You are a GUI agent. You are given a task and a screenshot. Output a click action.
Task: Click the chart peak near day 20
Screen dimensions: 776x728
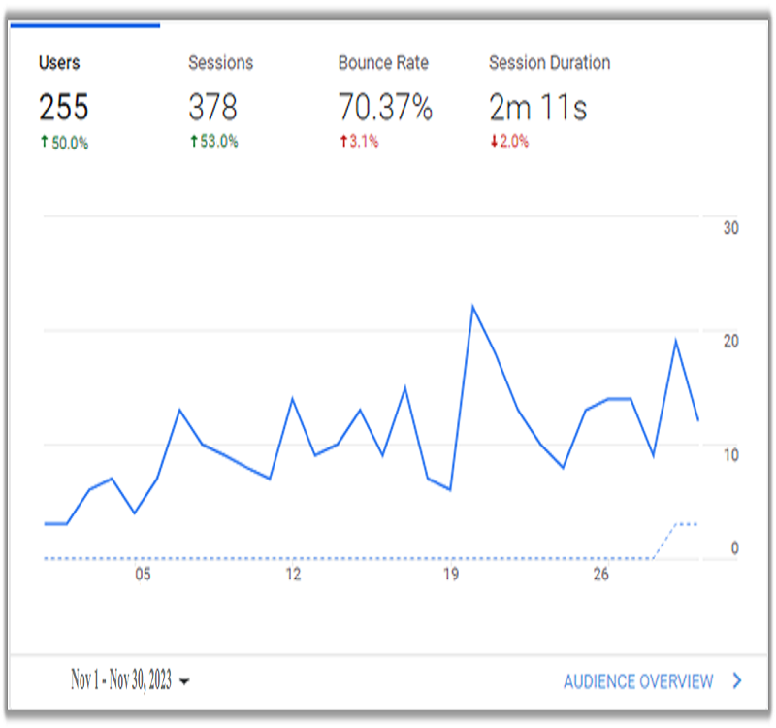point(472,307)
